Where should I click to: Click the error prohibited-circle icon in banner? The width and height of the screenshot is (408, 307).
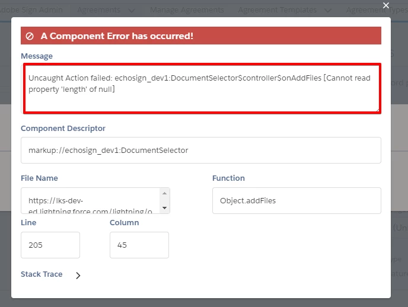30,36
